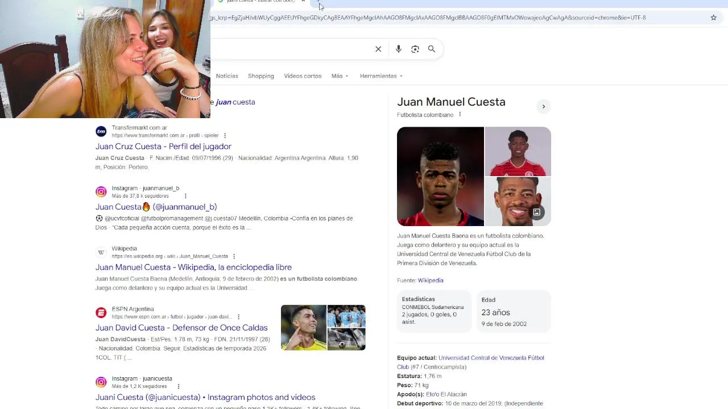Click the Wikipedia favicon
Image resolution: width=728 pixels, height=409 pixels.
[x=101, y=252]
